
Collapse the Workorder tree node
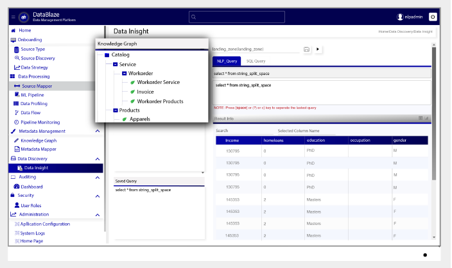[123, 73]
